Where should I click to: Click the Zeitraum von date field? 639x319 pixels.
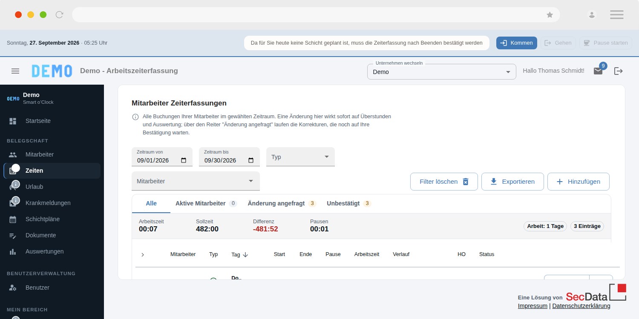pos(162,157)
